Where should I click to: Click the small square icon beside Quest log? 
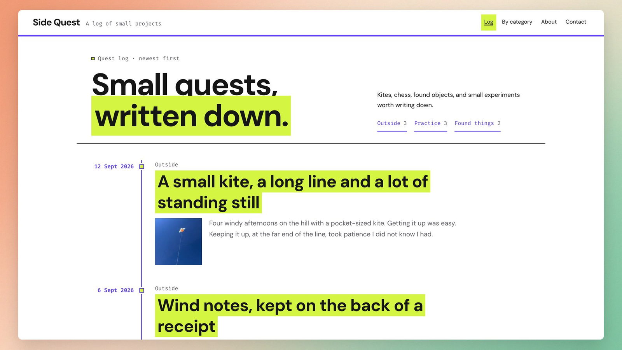(93, 59)
